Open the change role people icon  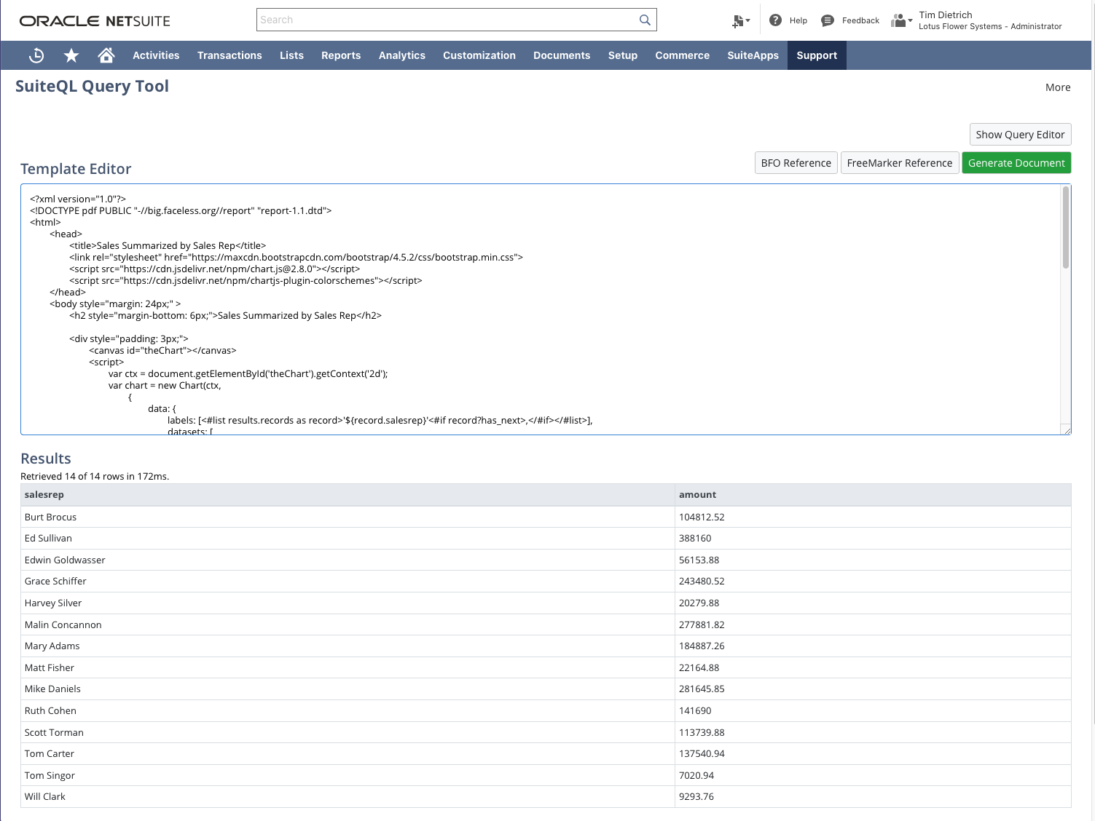point(899,20)
